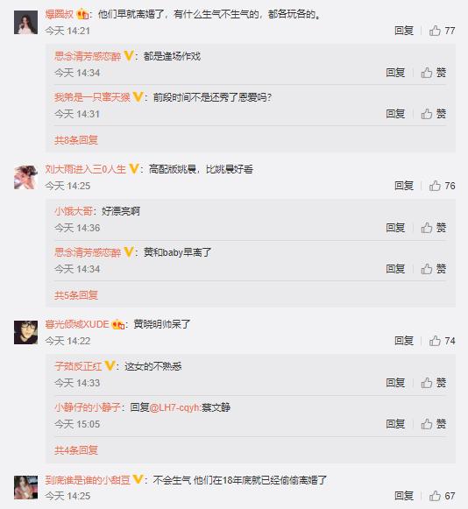
Task: Open the @LH7-cqyh mention link
Action: pos(175,407)
